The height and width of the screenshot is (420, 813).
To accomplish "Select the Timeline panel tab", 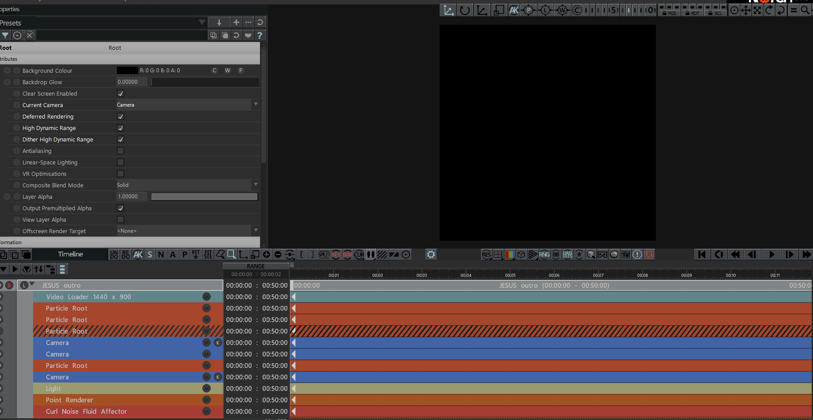I will (x=71, y=254).
